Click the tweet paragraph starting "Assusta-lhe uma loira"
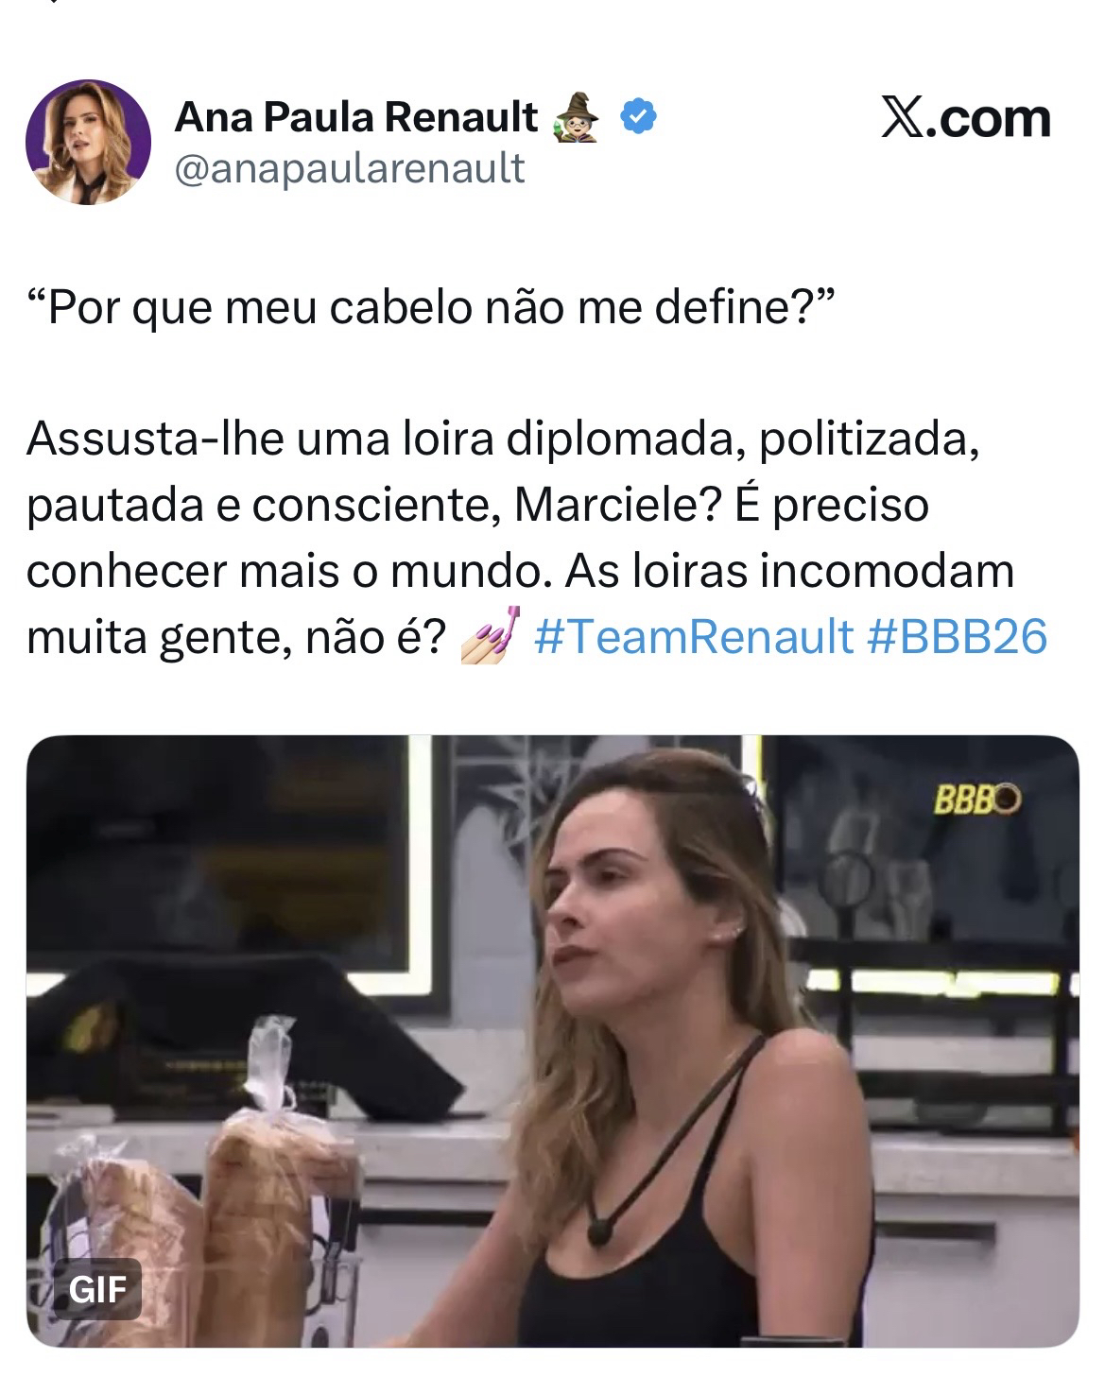The width and height of the screenshot is (1105, 1377). coord(538,538)
